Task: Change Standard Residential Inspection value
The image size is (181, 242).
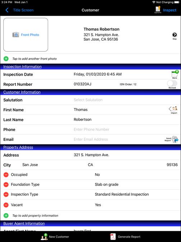Action: point(122,194)
